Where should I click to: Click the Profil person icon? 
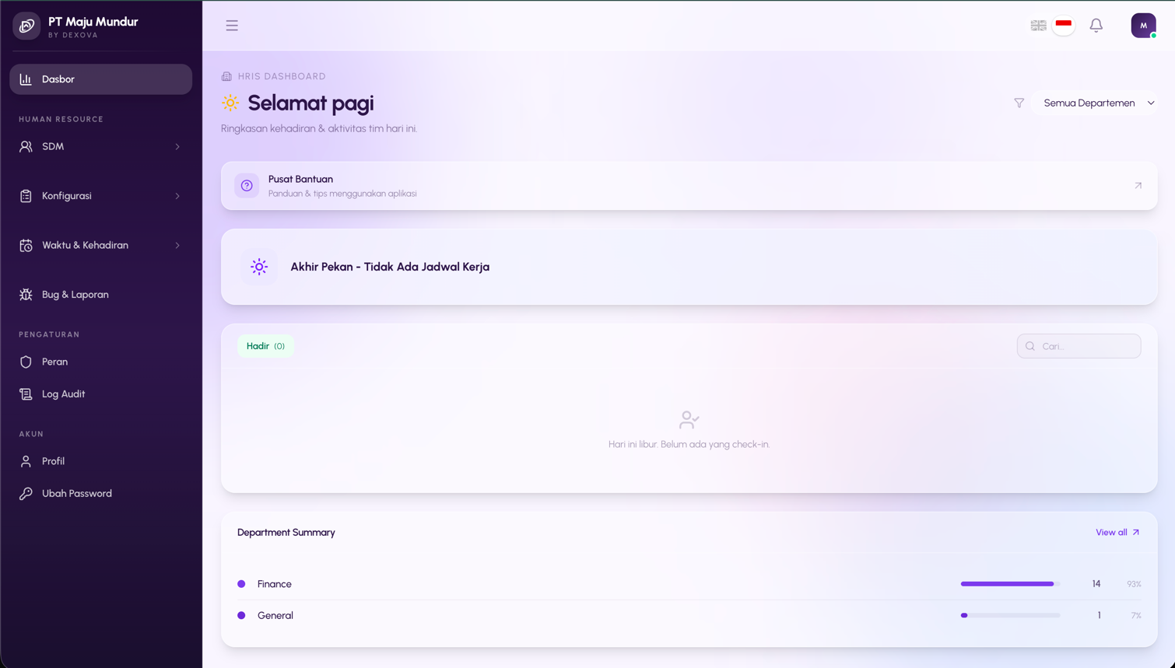pyautogui.click(x=26, y=461)
